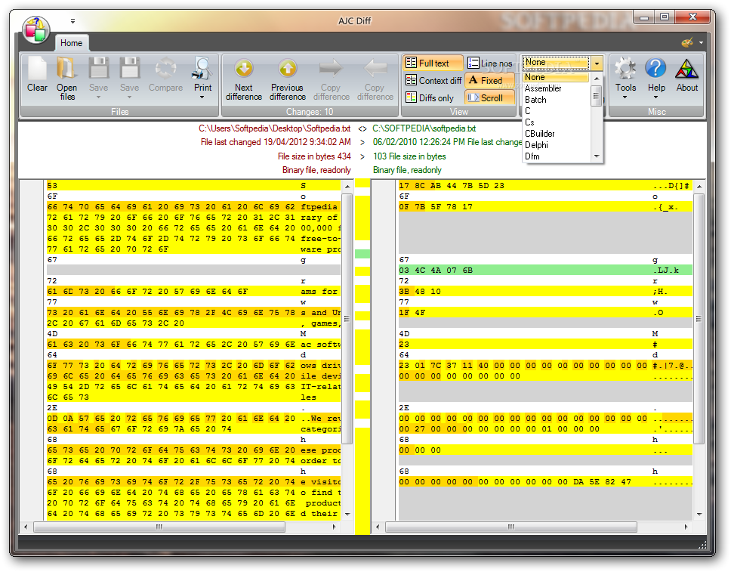Click the right pane scroll-up arrow
Screen dimensions: 731x572
(699, 186)
